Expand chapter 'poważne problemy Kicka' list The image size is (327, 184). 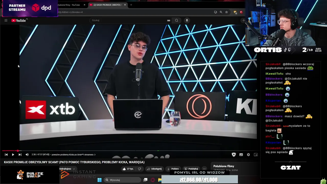pos(74,155)
